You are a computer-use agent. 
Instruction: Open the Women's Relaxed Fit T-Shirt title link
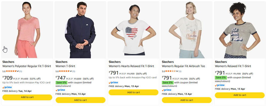(x=233, y=66)
